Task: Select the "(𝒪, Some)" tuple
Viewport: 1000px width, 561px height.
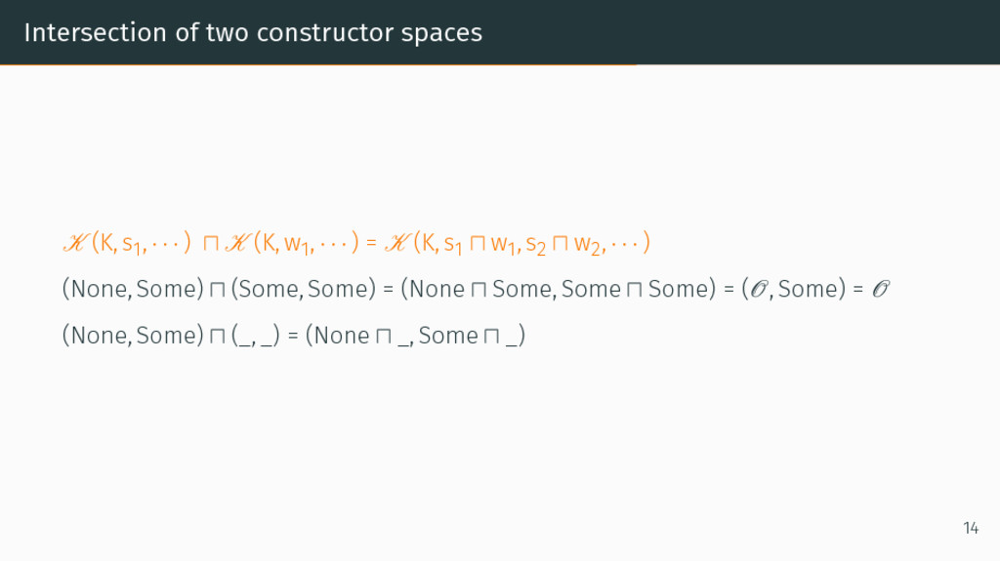Action: click(793, 289)
